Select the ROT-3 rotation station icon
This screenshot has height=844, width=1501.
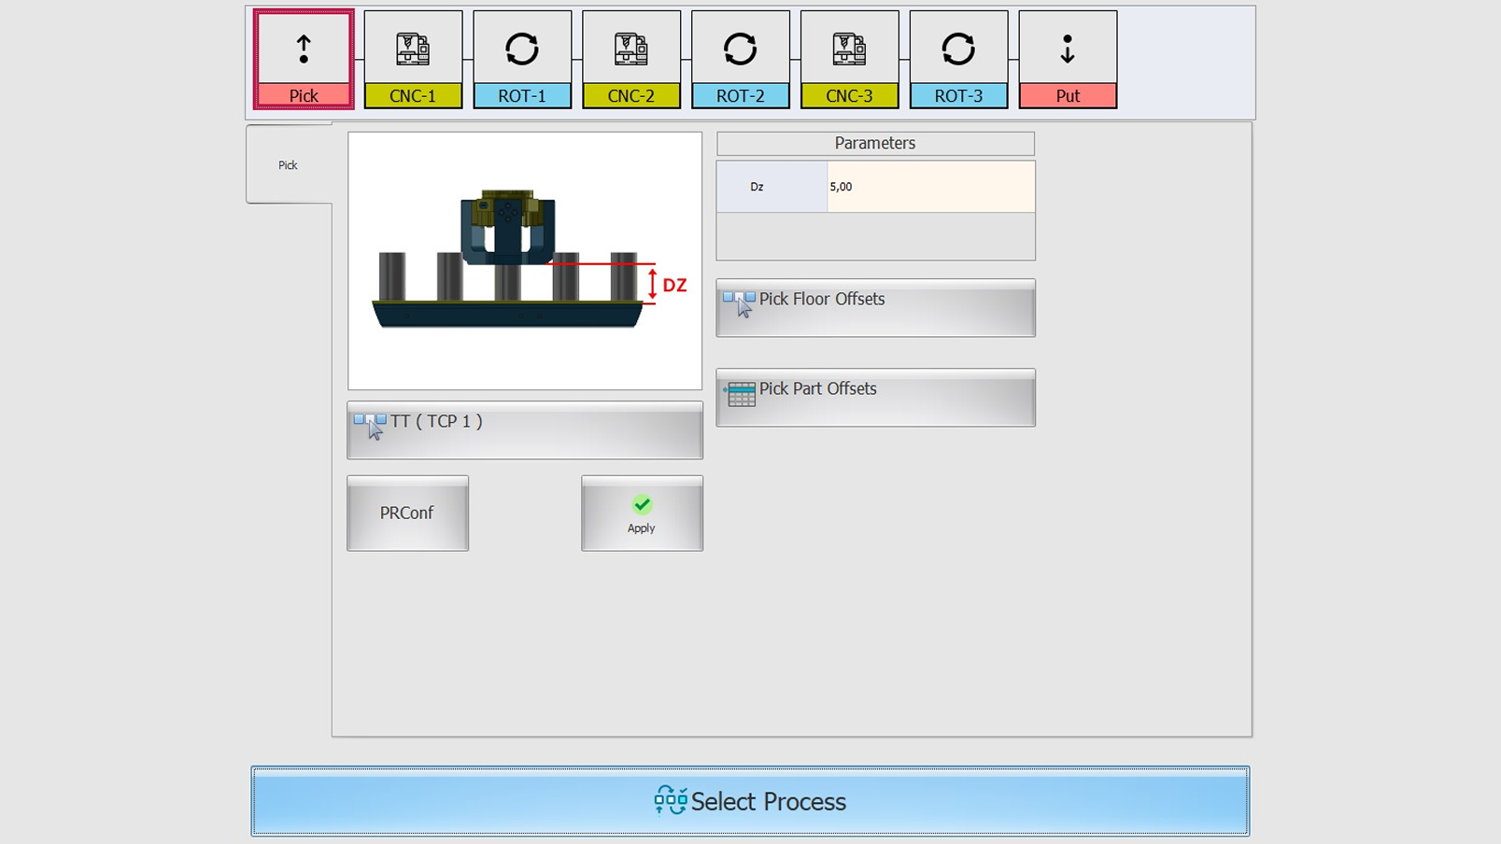click(958, 58)
